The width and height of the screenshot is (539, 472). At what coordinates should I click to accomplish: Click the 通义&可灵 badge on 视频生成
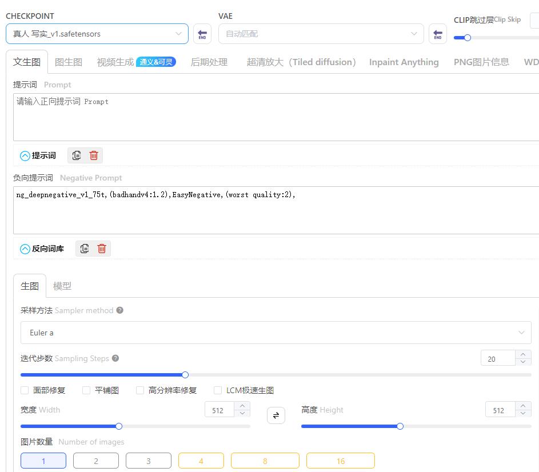click(x=156, y=62)
